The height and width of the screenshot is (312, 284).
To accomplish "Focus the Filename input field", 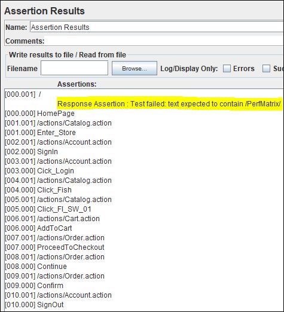I will coord(75,68).
